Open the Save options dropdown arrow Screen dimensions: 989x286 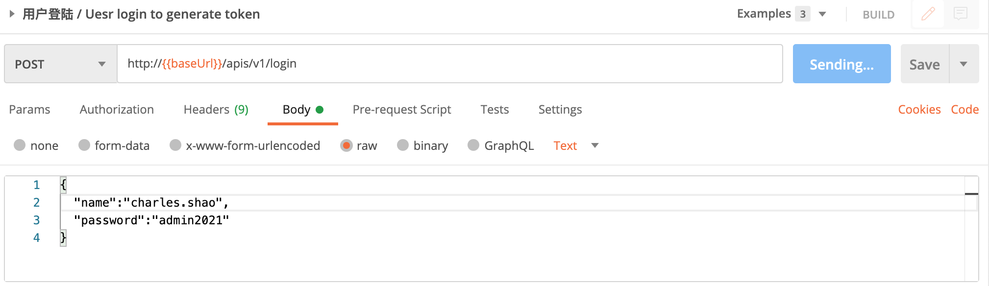pos(964,64)
